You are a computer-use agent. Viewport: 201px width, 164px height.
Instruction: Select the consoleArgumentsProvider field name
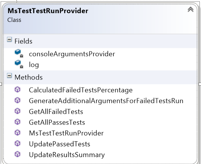tap(72, 54)
